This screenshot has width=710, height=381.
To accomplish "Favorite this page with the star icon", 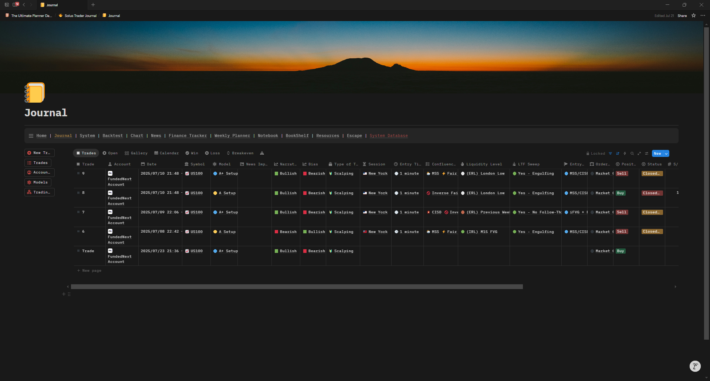I will (694, 16).
